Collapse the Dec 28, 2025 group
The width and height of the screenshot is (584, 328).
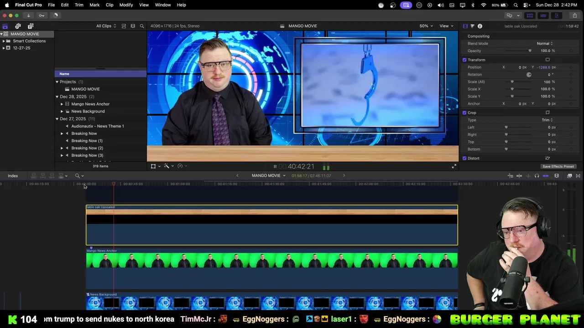[57, 97]
